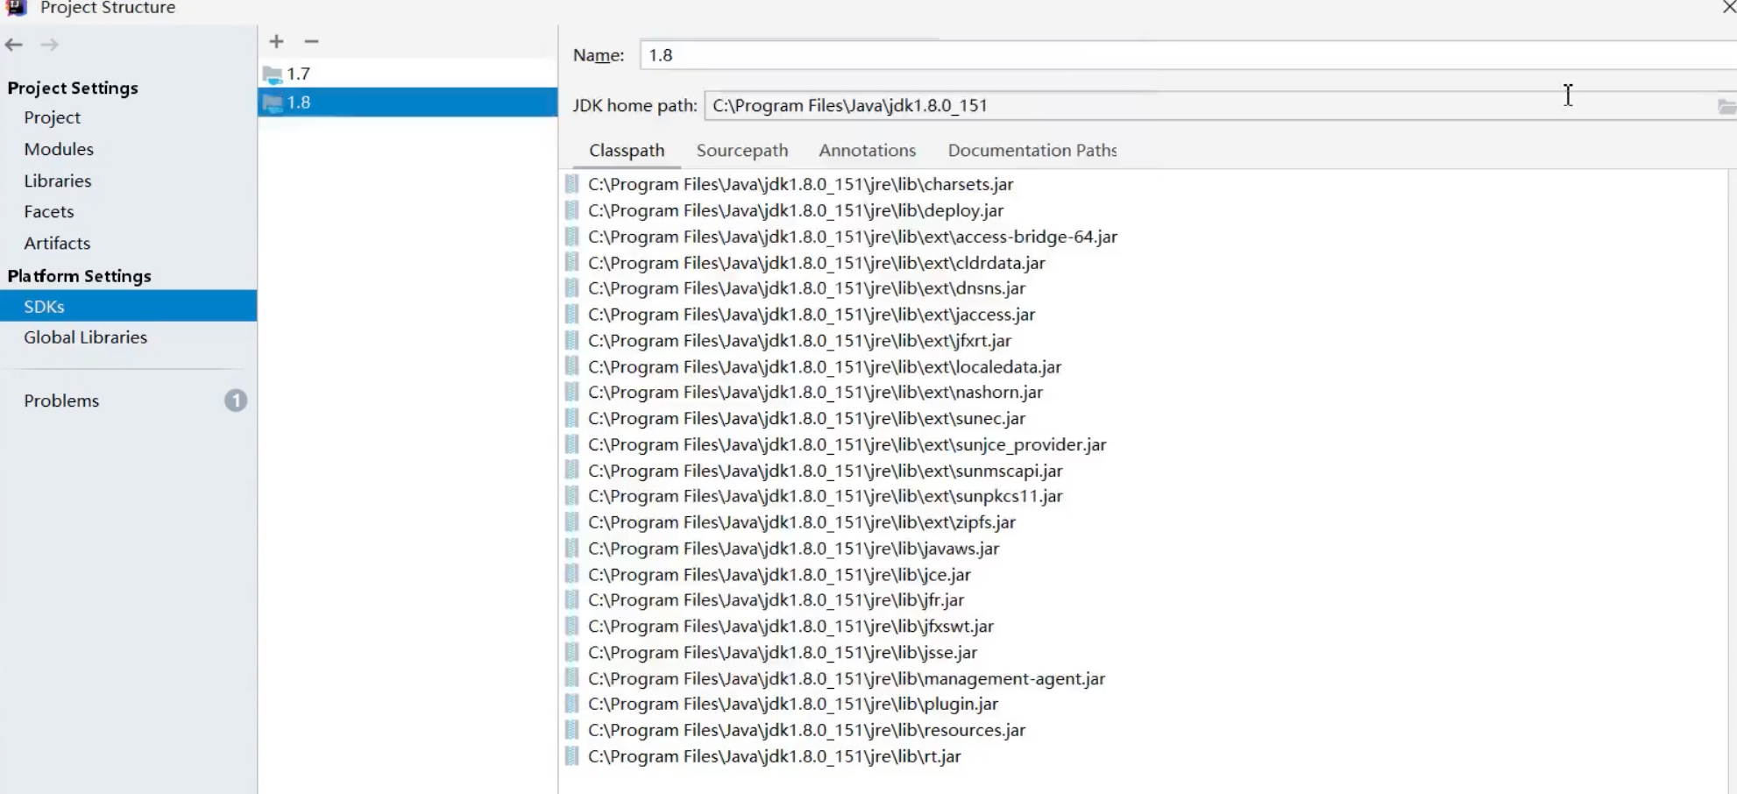Select the dnsns.jar classpath entry
1737x794 pixels.
pos(806,288)
